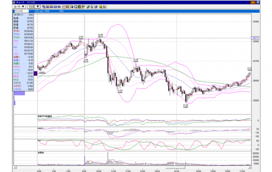Click the left arrow of horizontal scrollbar
Screen dimensions: 272x172
pyautogui.click(x=15, y=167)
